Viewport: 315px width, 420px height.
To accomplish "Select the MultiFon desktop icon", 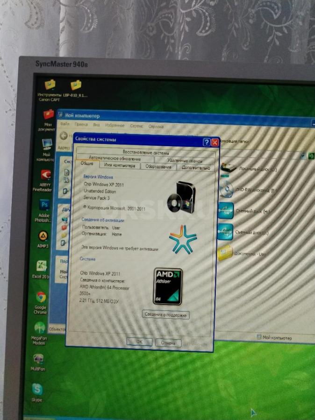I will 38,359.
